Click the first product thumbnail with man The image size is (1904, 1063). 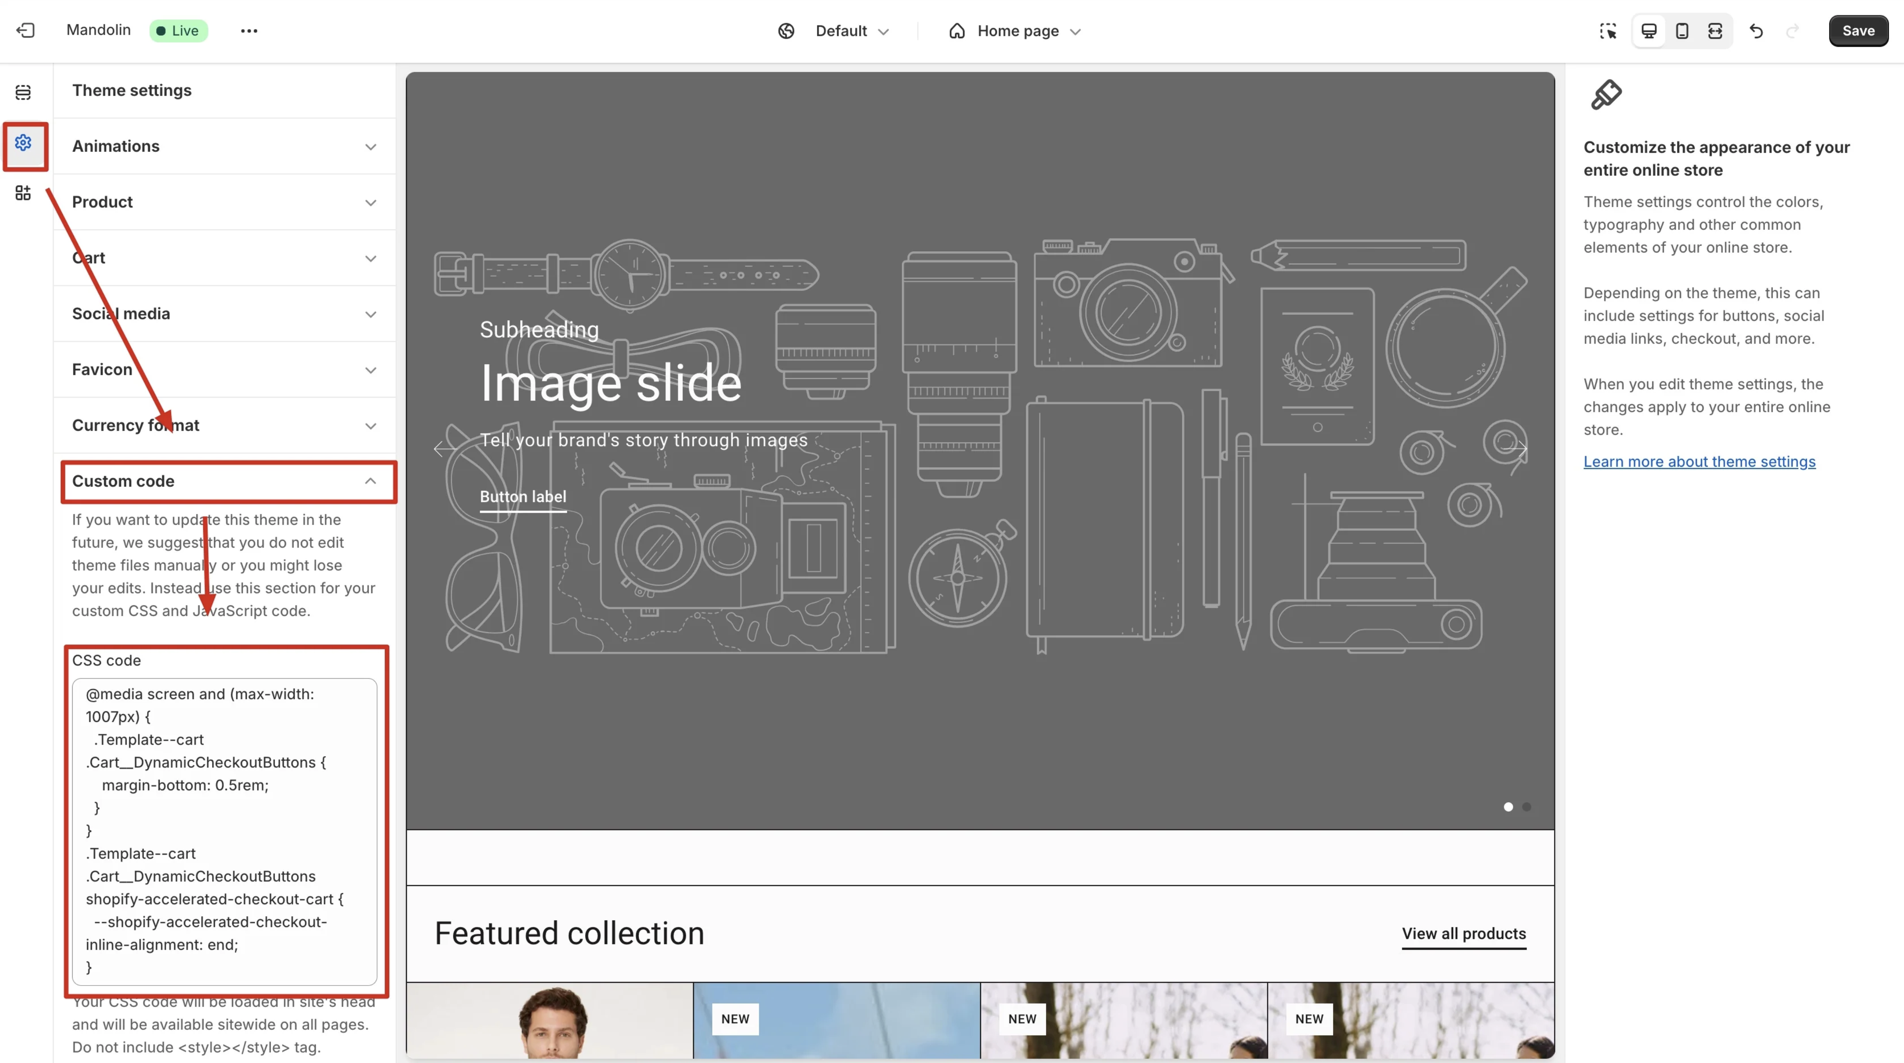click(x=549, y=1021)
